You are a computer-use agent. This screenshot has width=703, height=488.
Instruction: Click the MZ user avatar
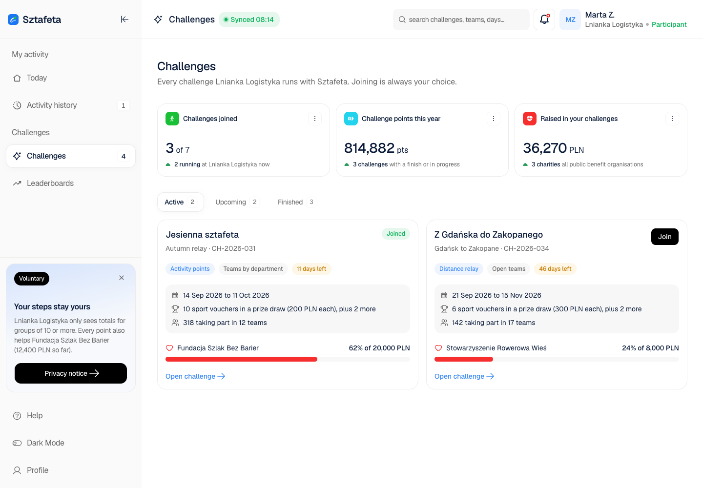[570, 20]
